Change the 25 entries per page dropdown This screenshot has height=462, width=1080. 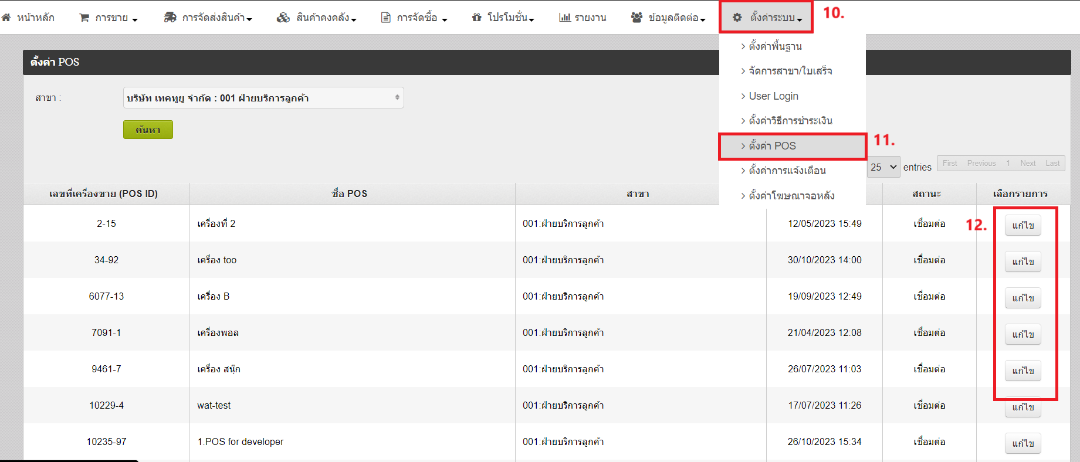883,167
